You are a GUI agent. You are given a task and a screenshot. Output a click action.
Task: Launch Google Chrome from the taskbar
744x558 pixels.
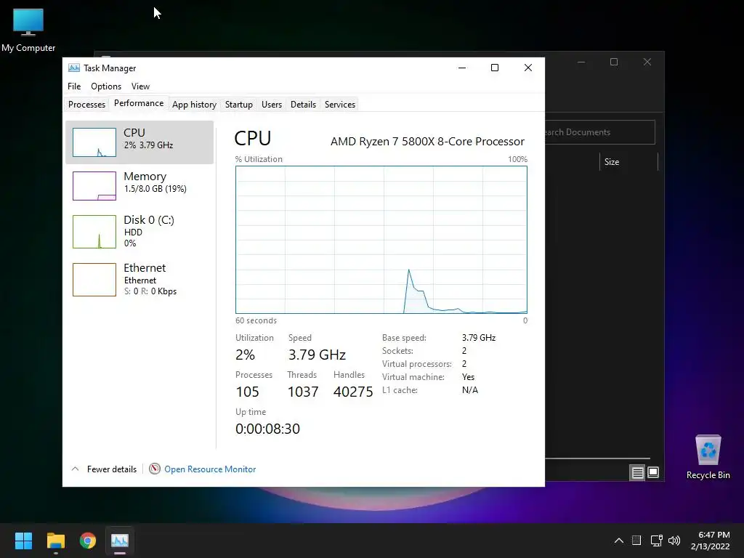(x=88, y=541)
